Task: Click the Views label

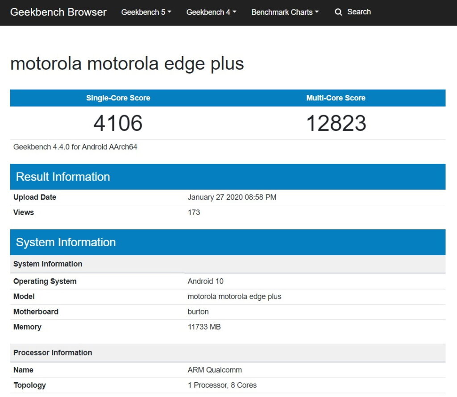Action: coord(24,212)
